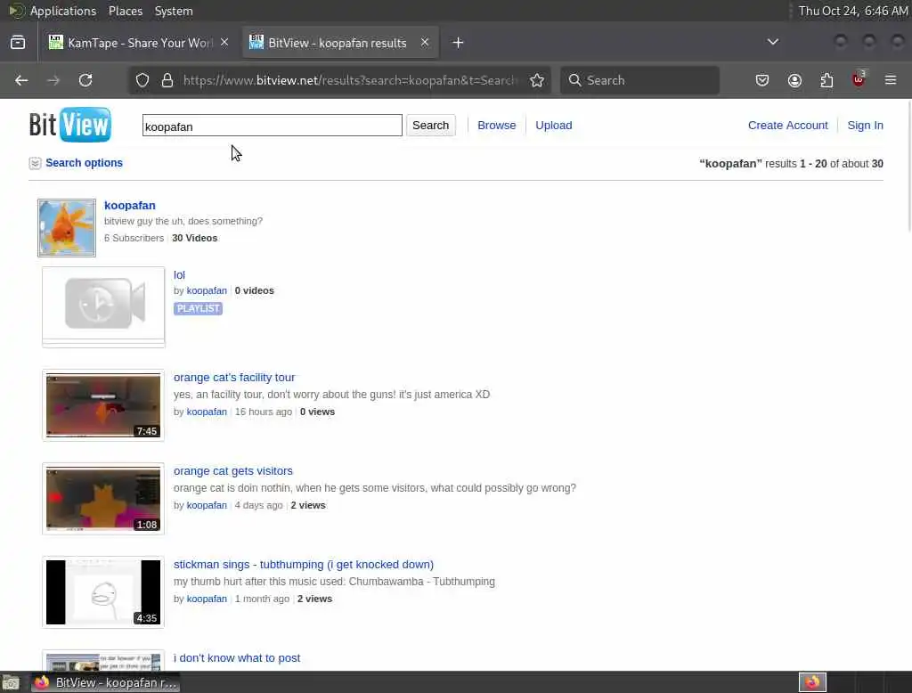
Task: Switch to the KamTape tab
Action: [x=138, y=43]
